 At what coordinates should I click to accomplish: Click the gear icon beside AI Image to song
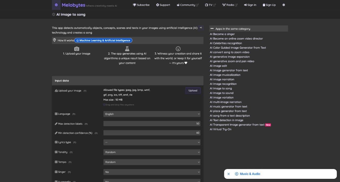pos(54,15)
